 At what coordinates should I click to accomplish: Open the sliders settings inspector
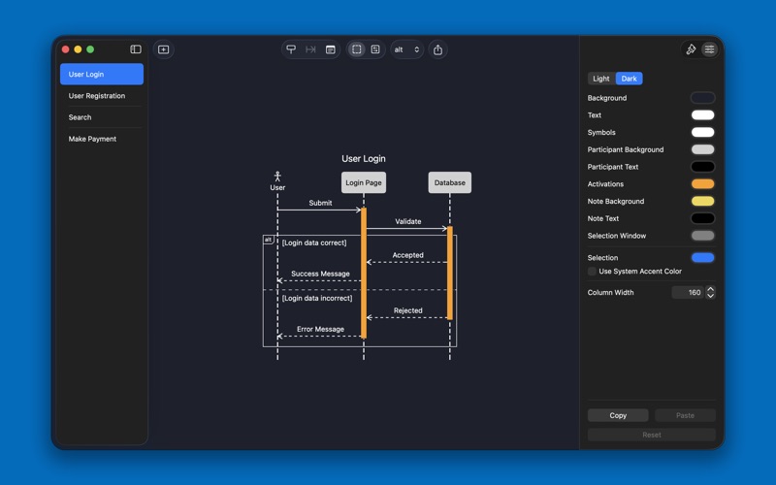[x=709, y=49]
